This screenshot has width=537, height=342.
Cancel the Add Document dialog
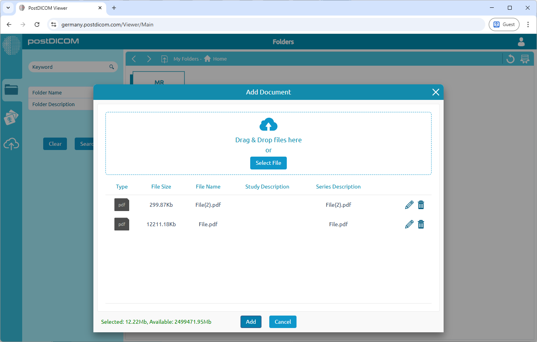coord(283,322)
